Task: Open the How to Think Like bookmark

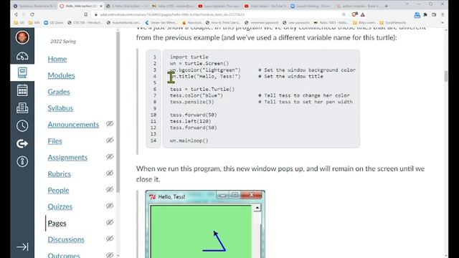Action: tap(222, 22)
